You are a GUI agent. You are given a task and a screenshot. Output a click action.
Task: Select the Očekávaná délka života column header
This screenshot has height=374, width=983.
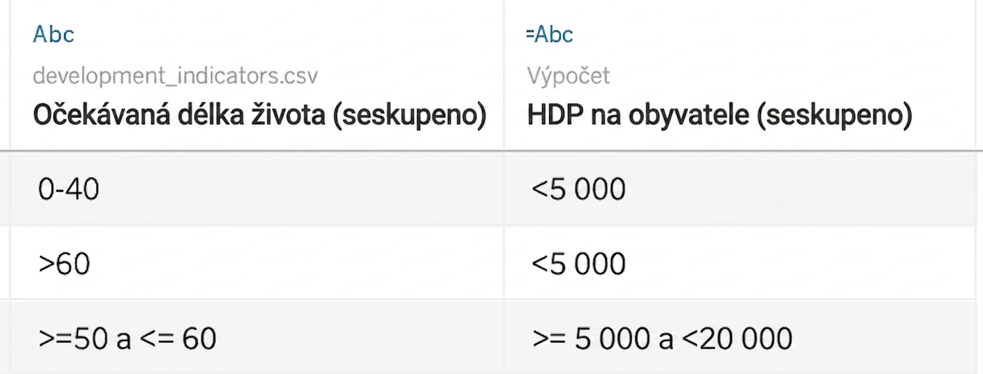pos(260,115)
